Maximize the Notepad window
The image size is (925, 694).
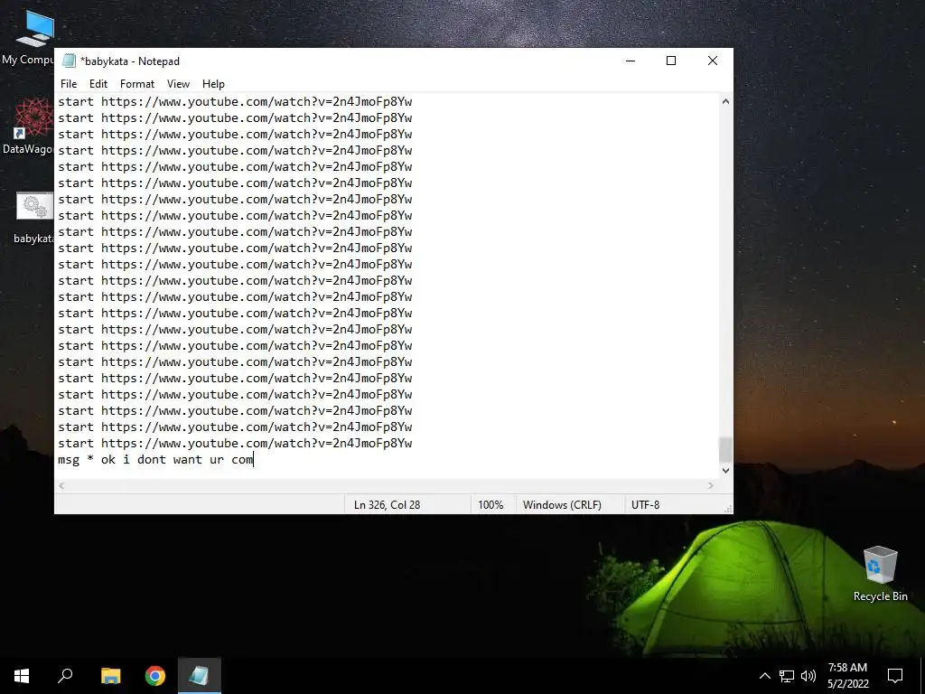pyautogui.click(x=671, y=61)
